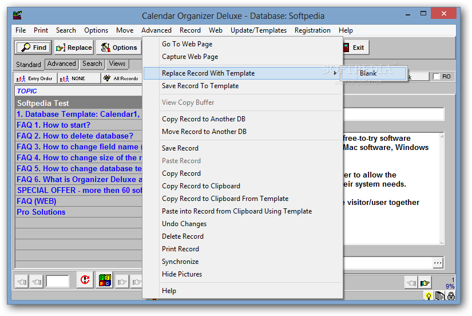The width and height of the screenshot is (472, 316).
Task: Choose Undo Changes
Action: click(x=243, y=224)
